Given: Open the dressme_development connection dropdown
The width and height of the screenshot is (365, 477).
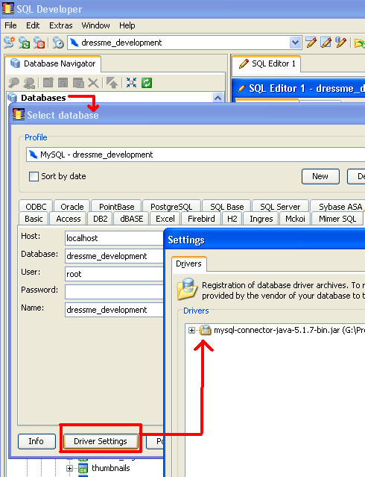Looking at the screenshot, I should point(295,43).
